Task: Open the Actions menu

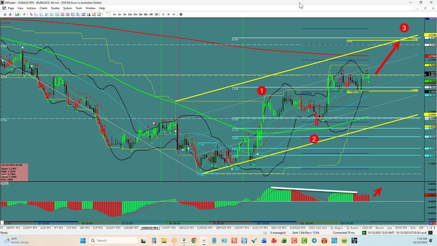Action: [31, 8]
